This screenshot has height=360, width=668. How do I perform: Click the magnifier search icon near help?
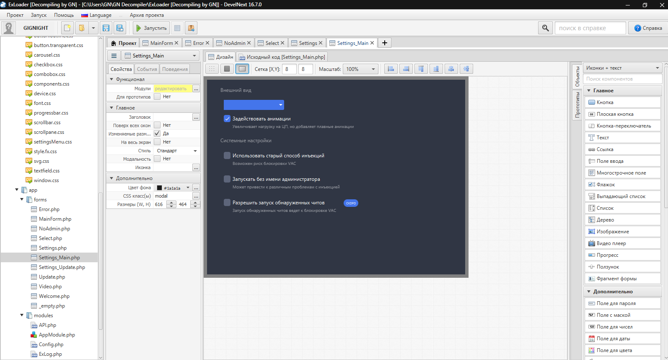pos(545,28)
